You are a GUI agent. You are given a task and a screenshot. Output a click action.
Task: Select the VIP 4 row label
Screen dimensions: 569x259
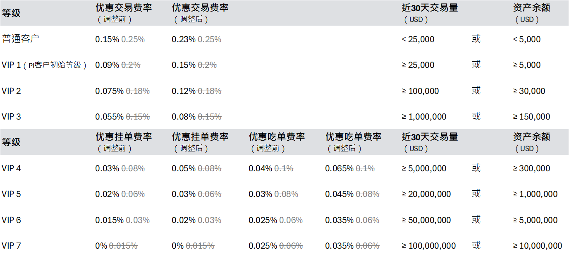(x=11, y=168)
